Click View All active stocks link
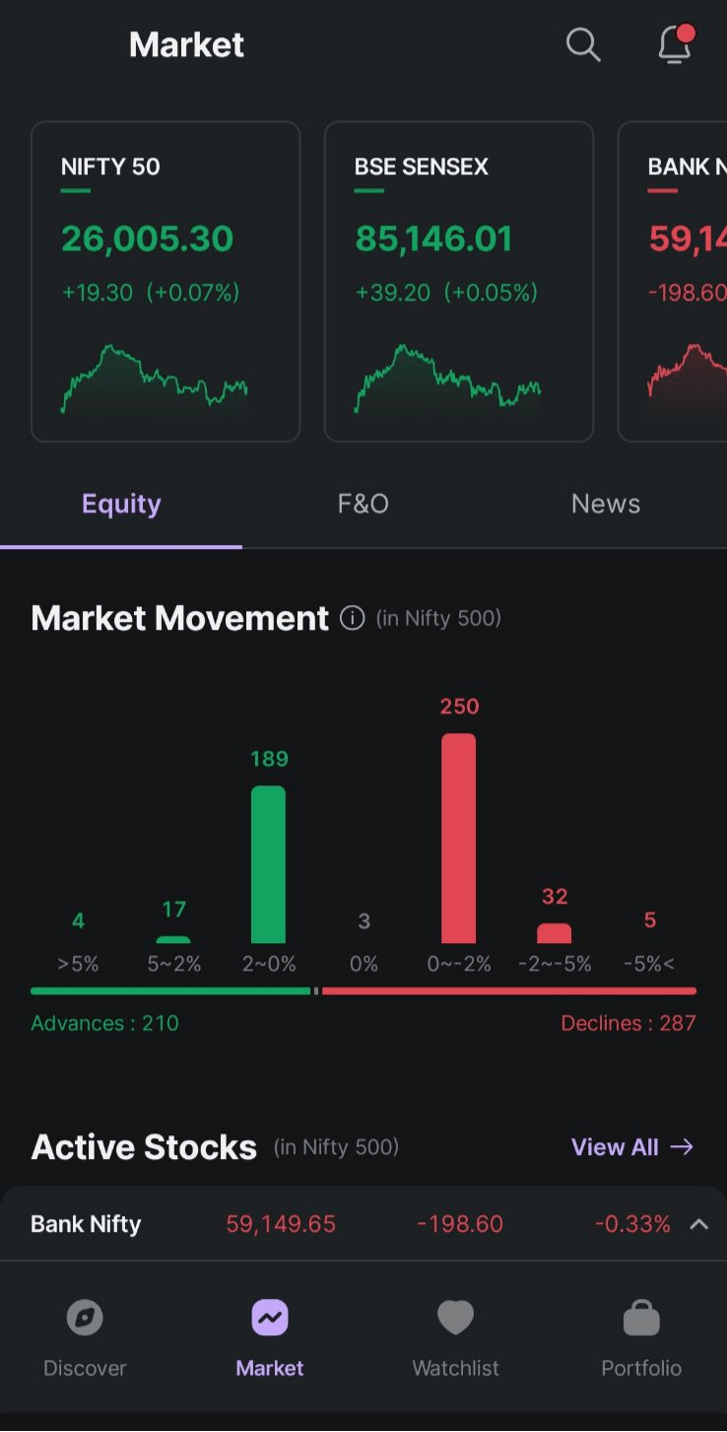Viewport: 727px width, 1432px height. (x=615, y=1147)
